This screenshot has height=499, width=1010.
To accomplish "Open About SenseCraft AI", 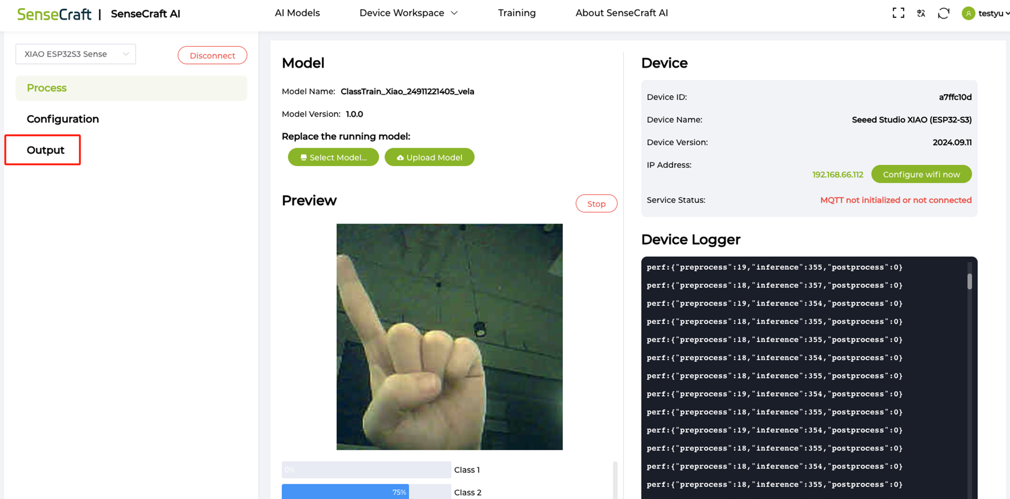I will click(x=621, y=13).
